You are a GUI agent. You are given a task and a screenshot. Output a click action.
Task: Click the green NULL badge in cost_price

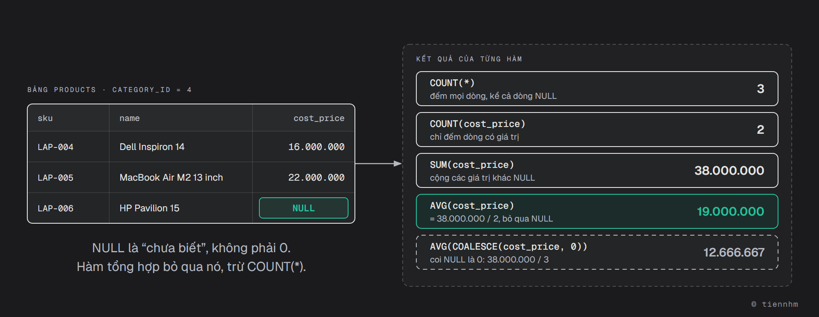coord(303,208)
